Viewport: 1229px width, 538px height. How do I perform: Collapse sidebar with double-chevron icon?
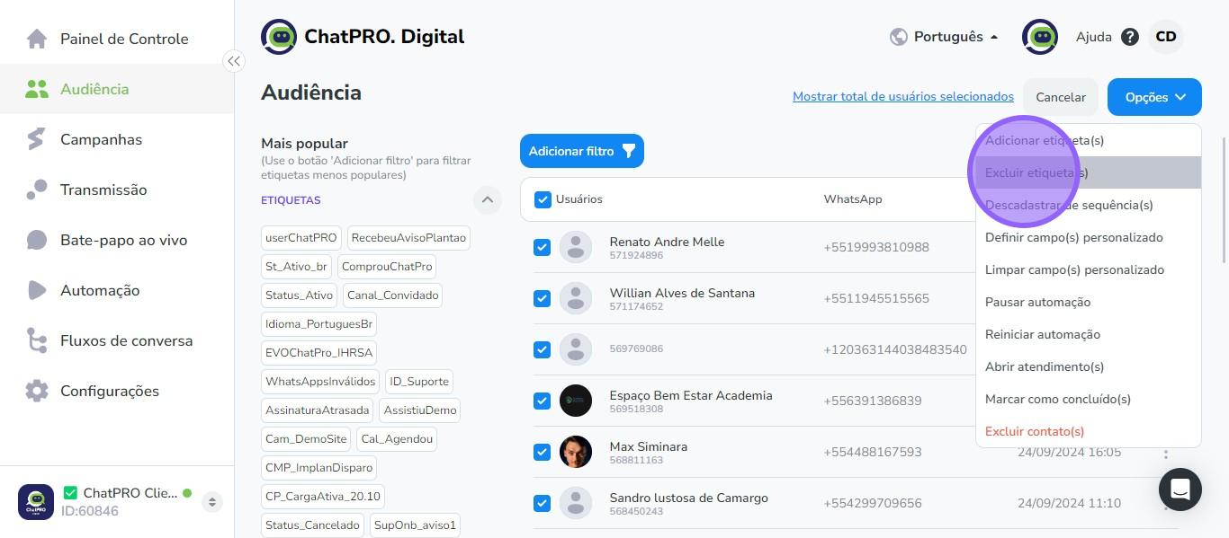pyautogui.click(x=234, y=61)
